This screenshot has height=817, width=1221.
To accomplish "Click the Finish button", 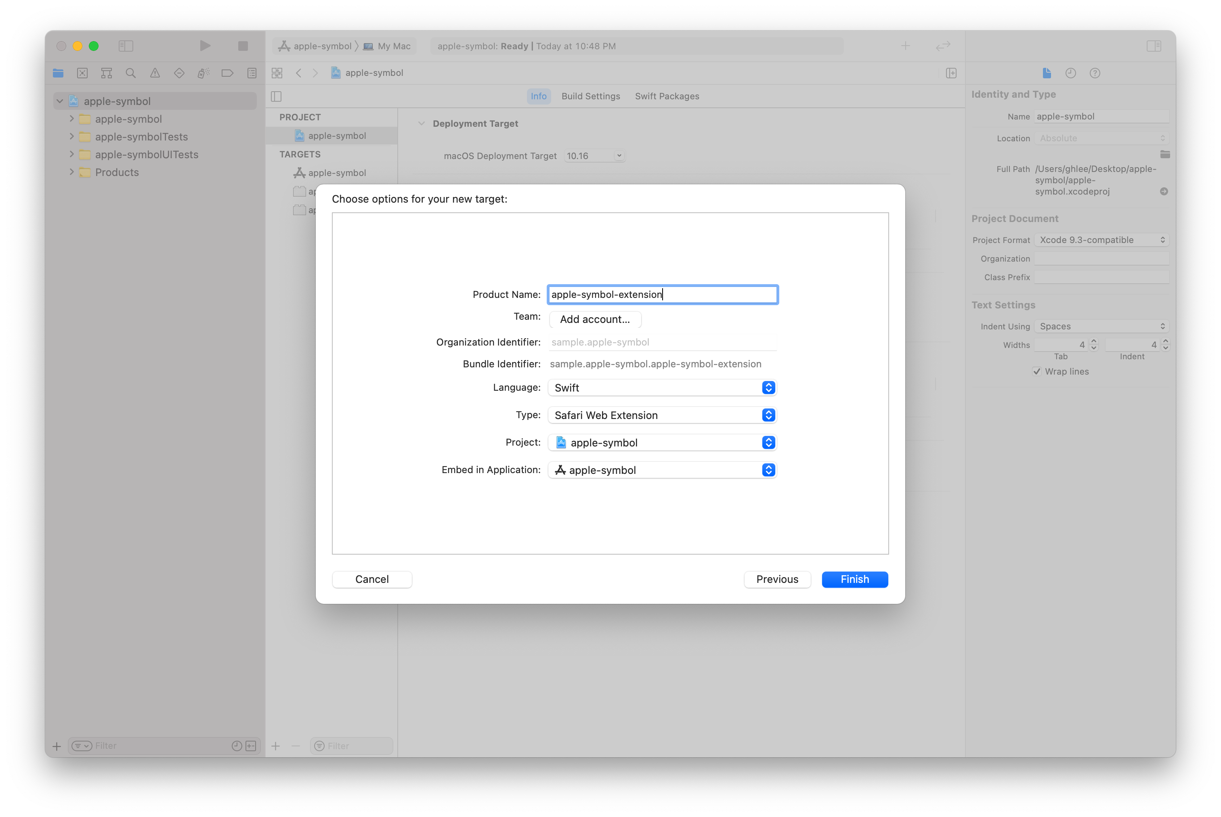I will coord(855,579).
